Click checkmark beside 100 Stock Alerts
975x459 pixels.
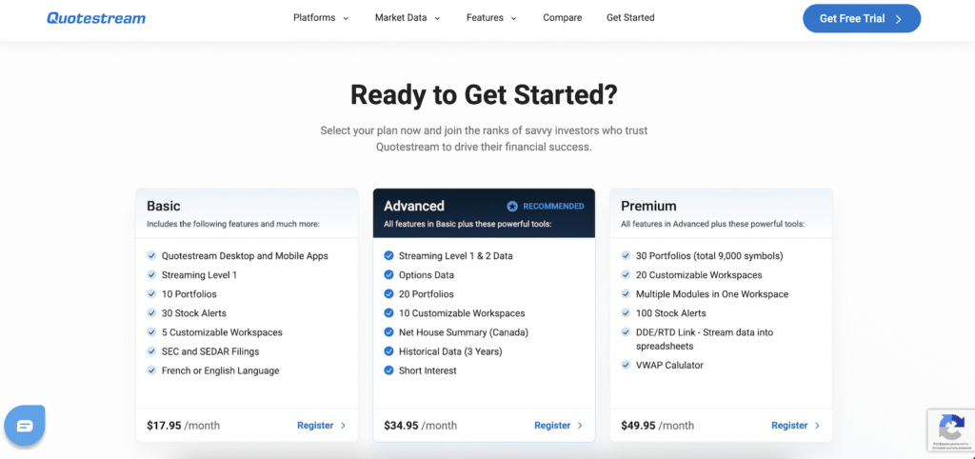pyautogui.click(x=626, y=313)
